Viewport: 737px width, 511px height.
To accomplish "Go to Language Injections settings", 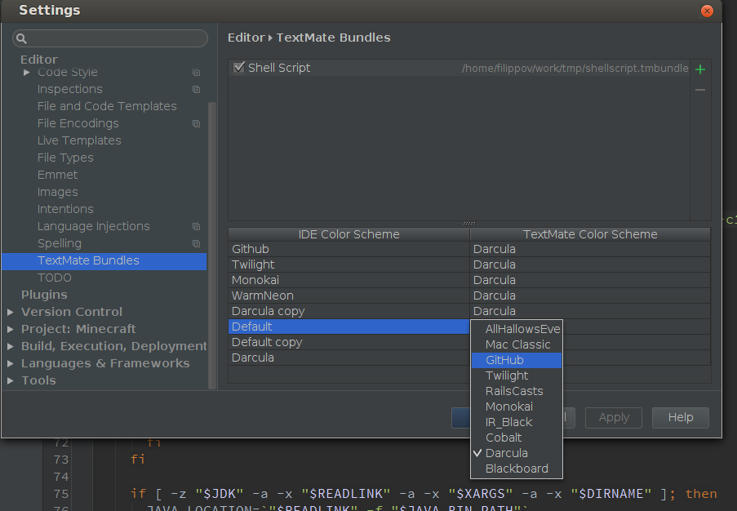I will (94, 227).
